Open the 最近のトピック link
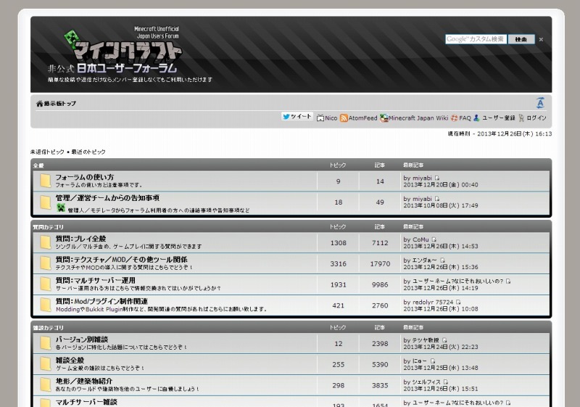Viewport: 580px width, 407px height. 88,152
